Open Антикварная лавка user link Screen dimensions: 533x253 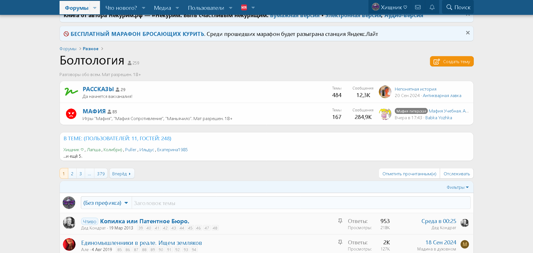click(x=442, y=96)
